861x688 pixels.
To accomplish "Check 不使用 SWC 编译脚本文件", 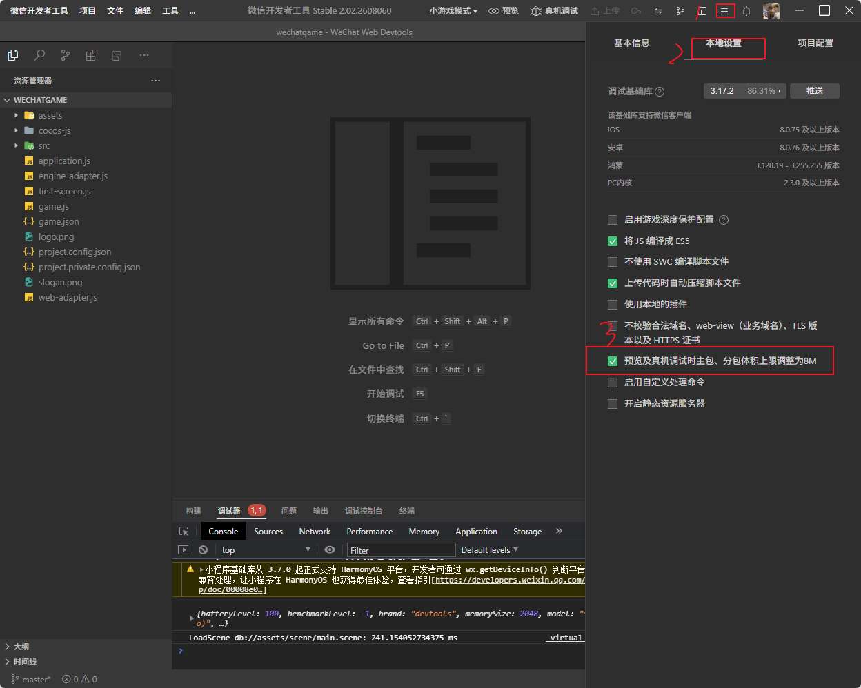I will point(613,262).
